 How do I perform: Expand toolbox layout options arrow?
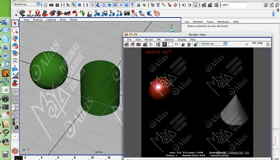pyautogui.click(x=15, y=136)
